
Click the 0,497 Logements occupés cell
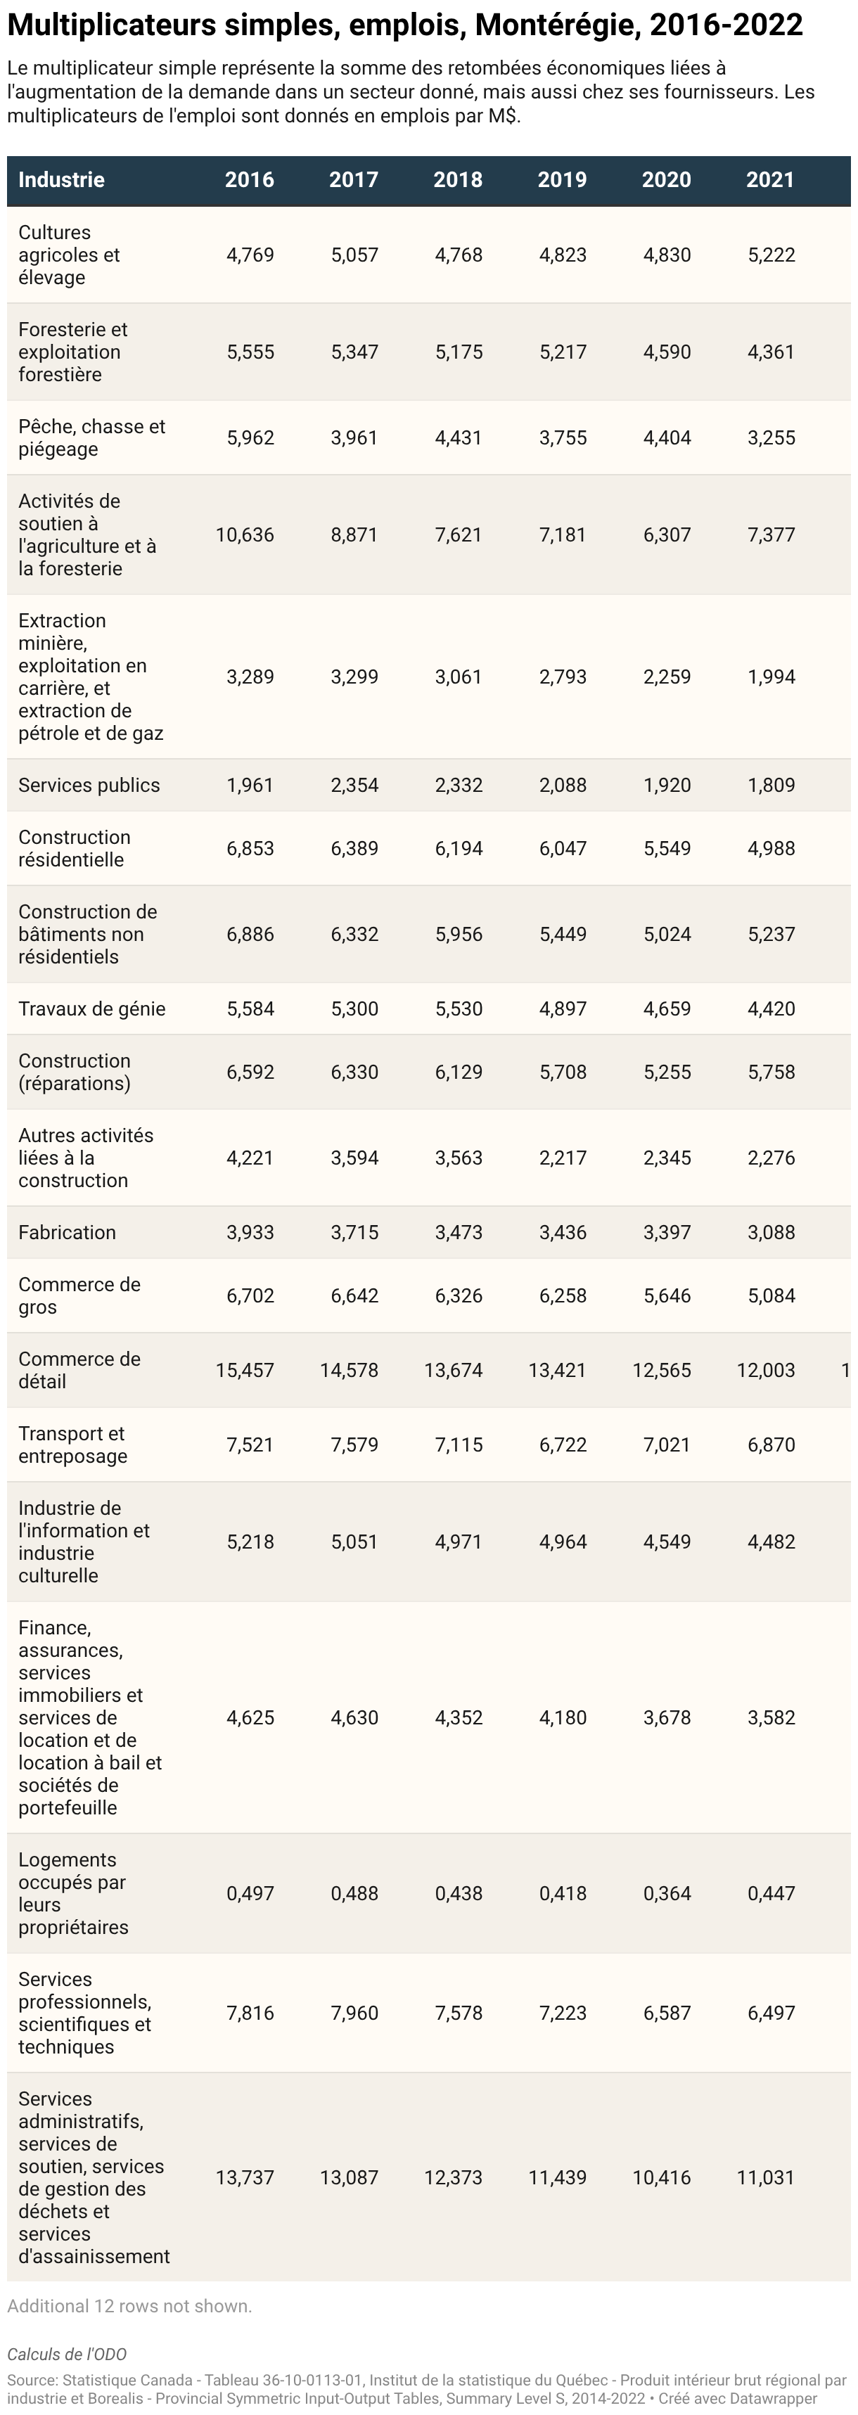[x=250, y=1892]
